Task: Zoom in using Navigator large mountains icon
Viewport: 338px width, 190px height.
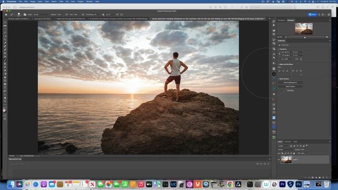Action: (327, 37)
